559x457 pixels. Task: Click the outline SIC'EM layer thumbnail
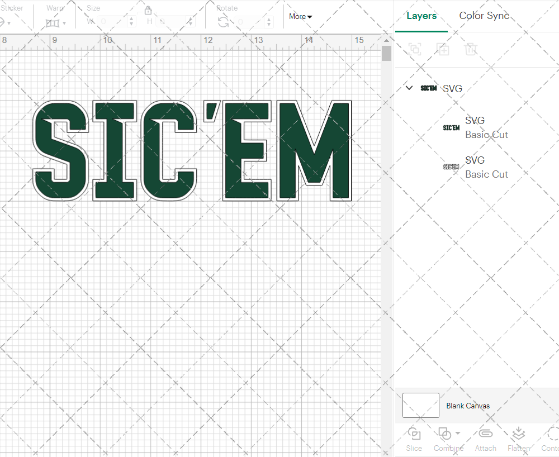(451, 167)
